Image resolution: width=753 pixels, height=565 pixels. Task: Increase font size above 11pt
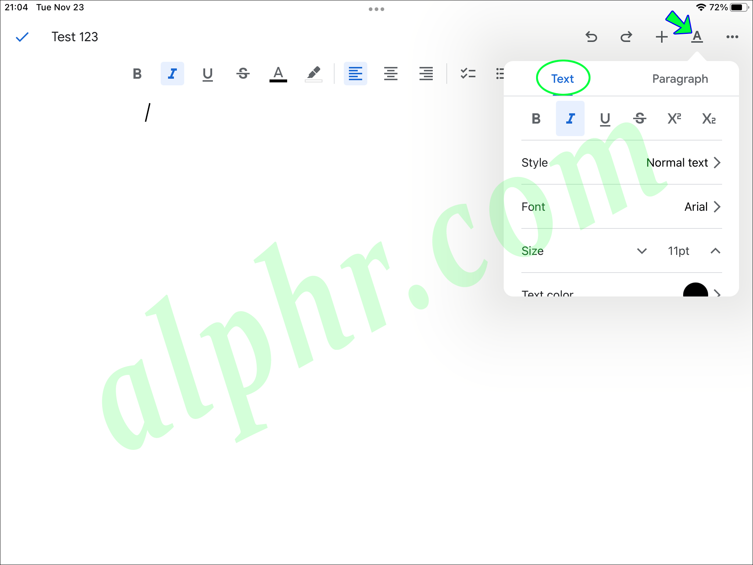point(715,251)
